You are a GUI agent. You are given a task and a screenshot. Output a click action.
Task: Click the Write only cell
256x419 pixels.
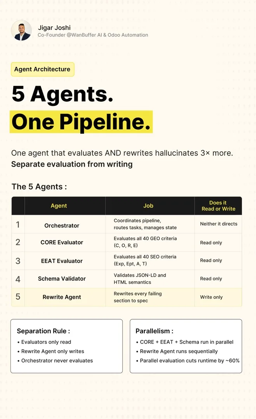click(x=211, y=297)
